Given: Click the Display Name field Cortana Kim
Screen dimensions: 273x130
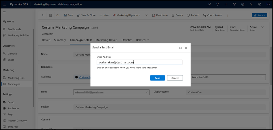Looking at the screenshot, I should 226,93.
